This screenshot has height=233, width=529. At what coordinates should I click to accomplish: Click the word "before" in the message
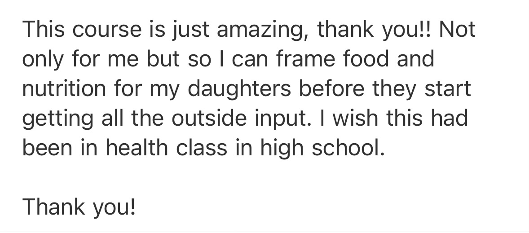pos(332,89)
